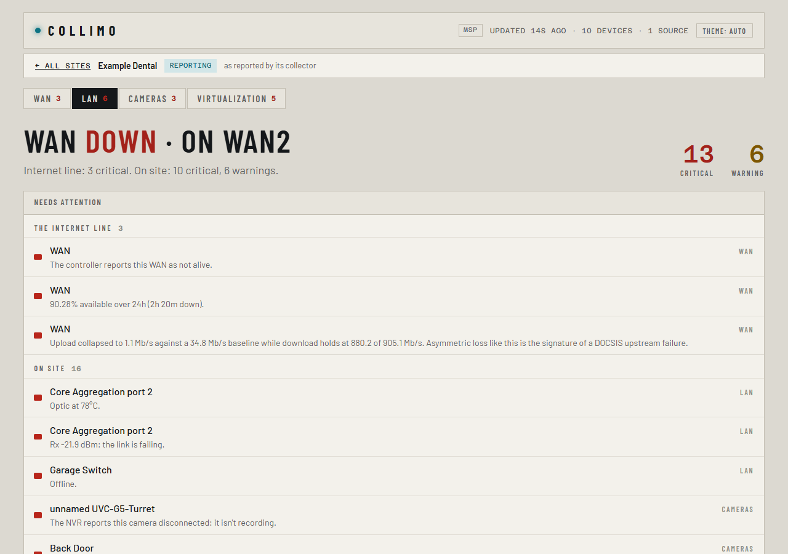Click the "1 source" text
Viewport: 788px width, 554px height.
668,31
